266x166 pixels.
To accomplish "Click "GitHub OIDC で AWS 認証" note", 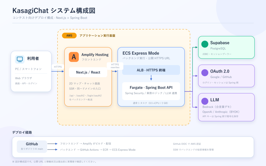I will pos(187,144).
